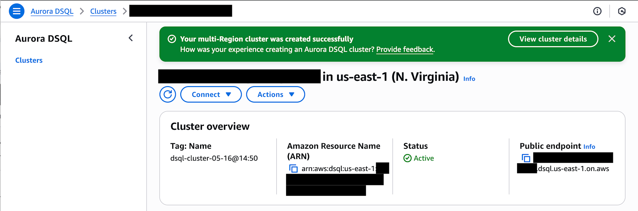Image resolution: width=638 pixels, height=211 pixels.
Task: Go to Aurora DSQL breadcrumb link
Action: pyautogui.click(x=52, y=11)
